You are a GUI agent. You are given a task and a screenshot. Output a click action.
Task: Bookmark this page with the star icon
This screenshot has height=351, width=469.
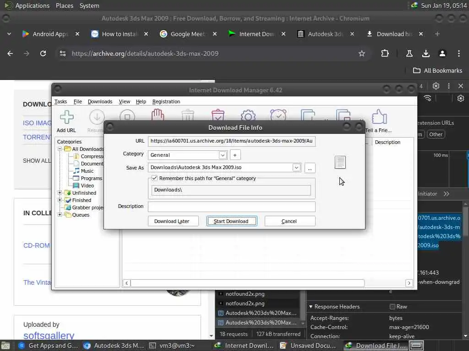coord(362,53)
